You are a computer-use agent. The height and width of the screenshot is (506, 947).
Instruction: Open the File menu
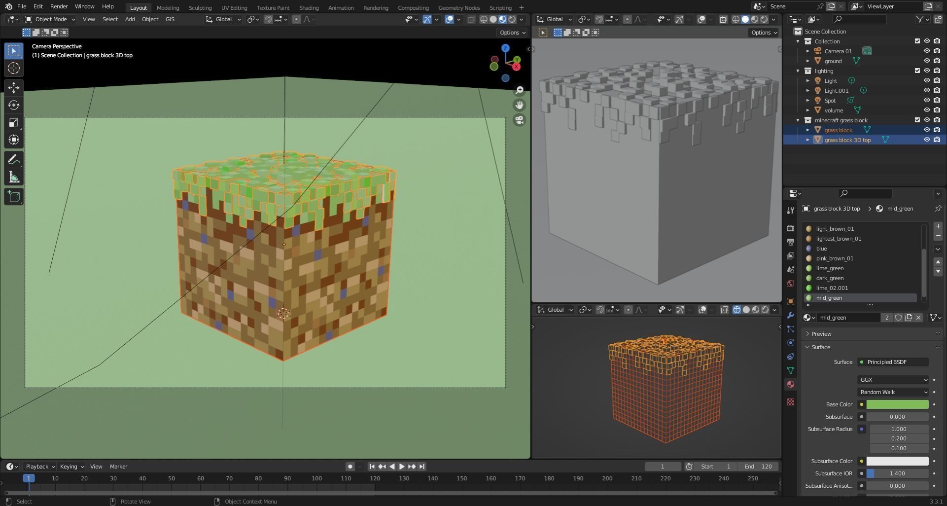[x=22, y=6]
